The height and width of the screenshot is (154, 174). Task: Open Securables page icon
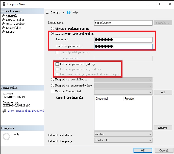pyautogui.click(x=3, y=28)
